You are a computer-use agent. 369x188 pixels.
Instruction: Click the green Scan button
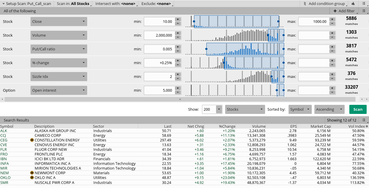358,109
